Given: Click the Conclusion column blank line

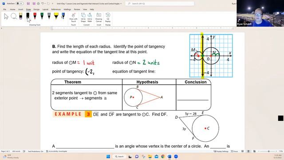Looking at the screenshot, I should coord(193,100).
